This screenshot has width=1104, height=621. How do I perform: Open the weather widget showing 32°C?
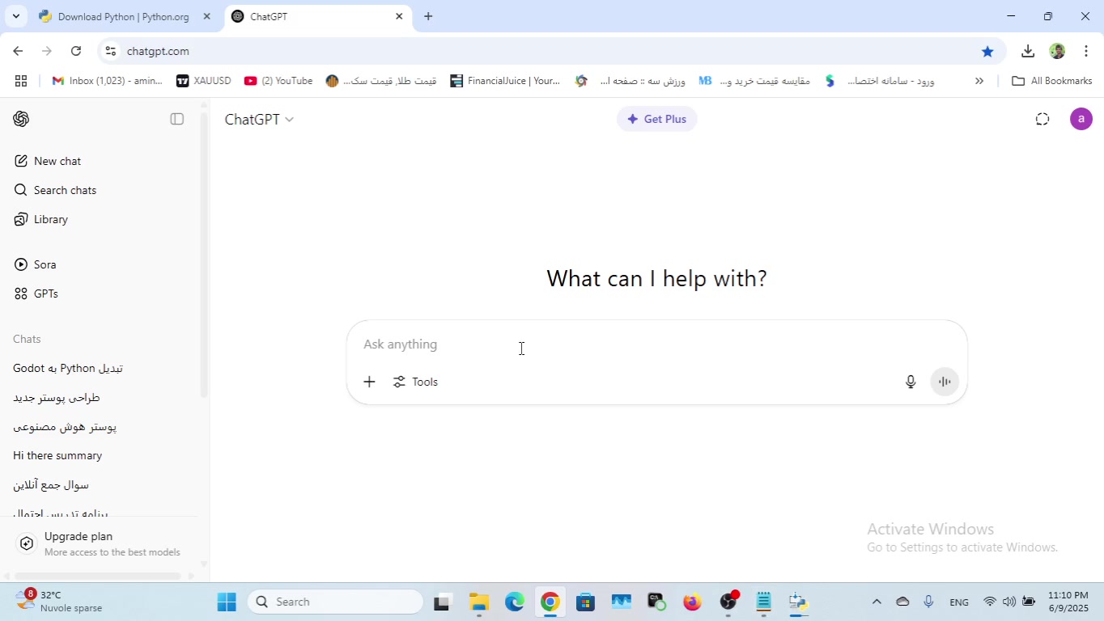click(x=60, y=602)
